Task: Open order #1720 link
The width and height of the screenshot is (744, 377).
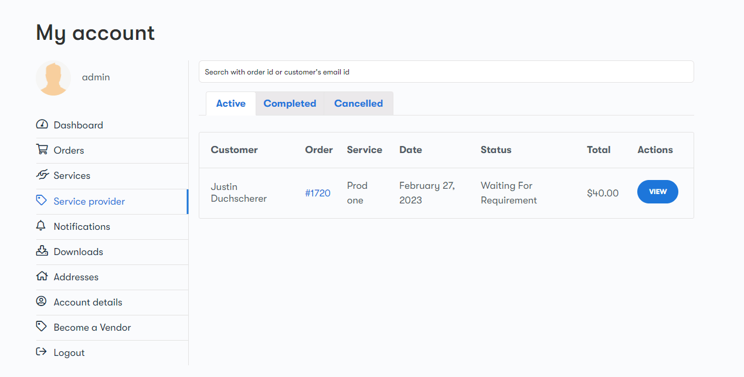Action: (318, 193)
